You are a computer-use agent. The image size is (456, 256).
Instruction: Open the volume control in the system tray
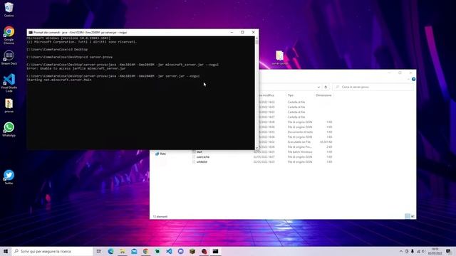(x=424, y=251)
